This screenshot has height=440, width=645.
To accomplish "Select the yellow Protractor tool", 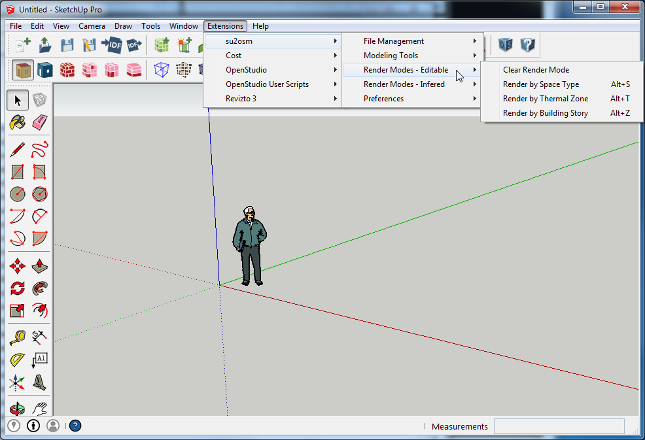I will (18, 360).
